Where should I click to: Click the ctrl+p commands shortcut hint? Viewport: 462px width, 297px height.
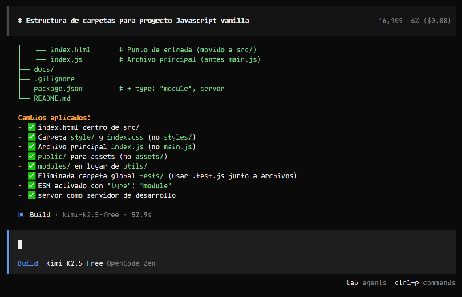click(425, 283)
